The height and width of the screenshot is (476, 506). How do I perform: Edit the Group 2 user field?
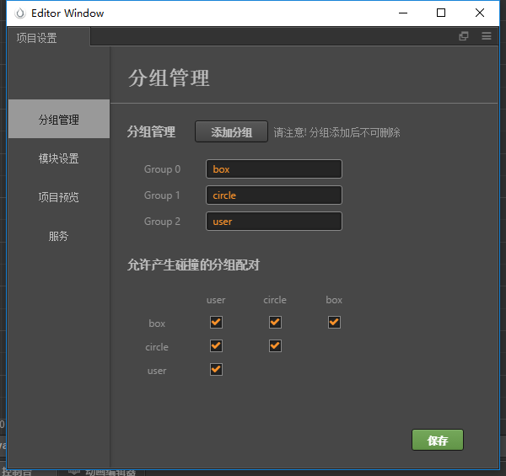pos(274,221)
